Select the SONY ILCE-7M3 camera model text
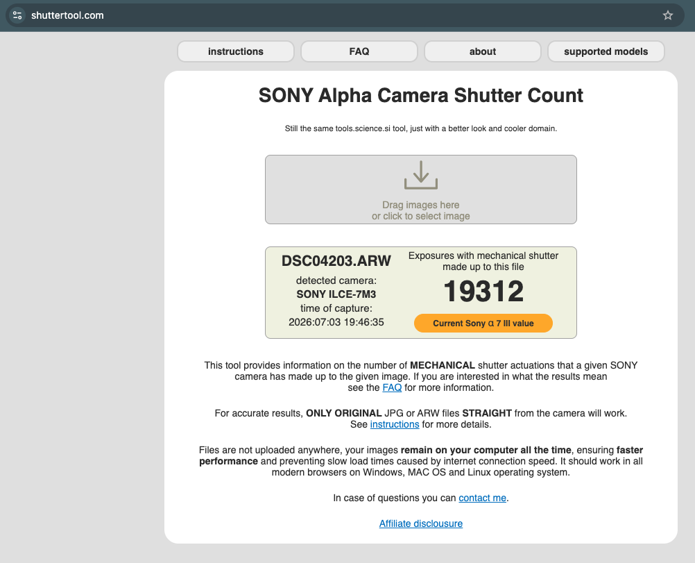Viewport: 695px width, 563px height. click(x=336, y=294)
